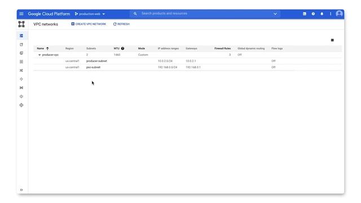Open the psc-subnet link
This screenshot has height=203, width=361.
click(93, 67)
